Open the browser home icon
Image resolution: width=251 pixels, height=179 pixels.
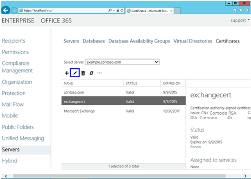pos(235,10)
